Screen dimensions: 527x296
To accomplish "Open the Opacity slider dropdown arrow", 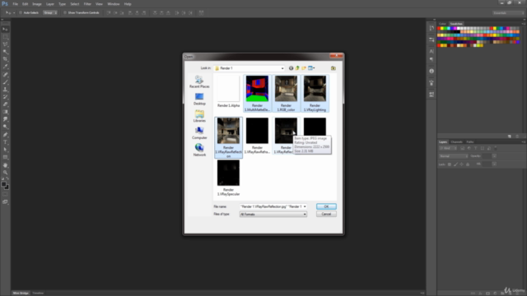I will 494,156.
